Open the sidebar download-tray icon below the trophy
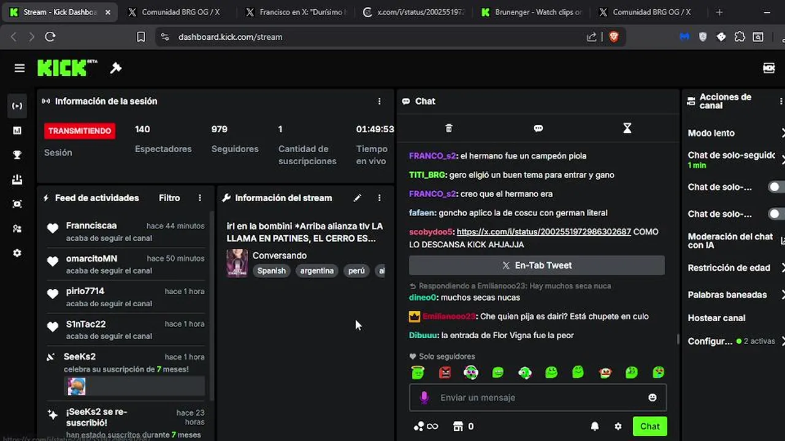The image size is (785, 441). [x=17, y=179]
